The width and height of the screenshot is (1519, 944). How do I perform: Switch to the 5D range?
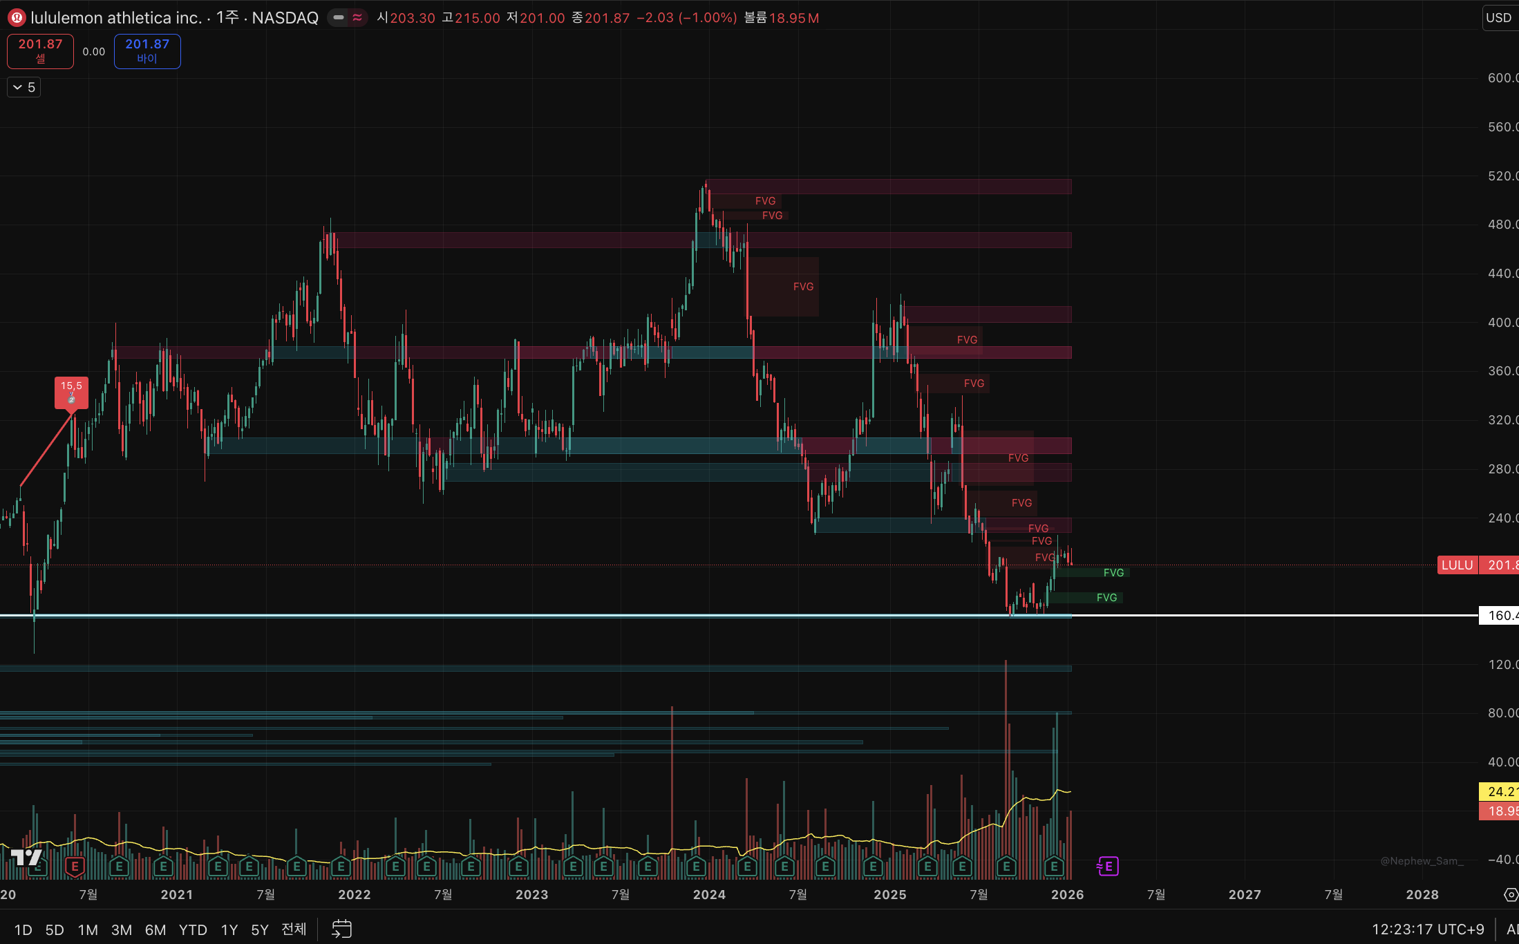pos(55,929)
